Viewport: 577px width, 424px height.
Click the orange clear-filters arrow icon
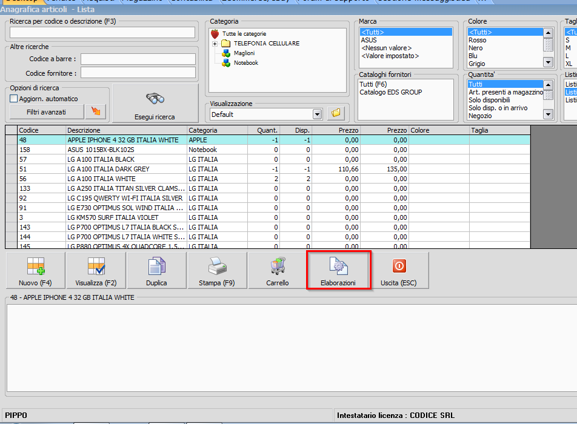click(x=96, y=112)
